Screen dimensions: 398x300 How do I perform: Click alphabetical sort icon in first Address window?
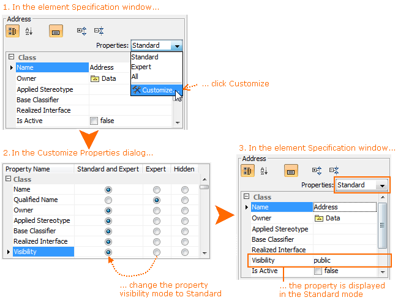point(29,31)
